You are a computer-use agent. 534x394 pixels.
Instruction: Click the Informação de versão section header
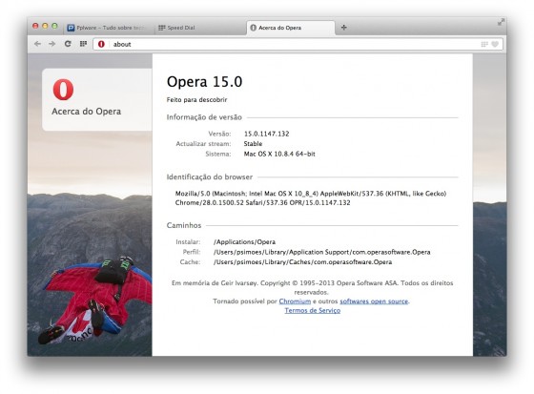[x=204, y=117]
